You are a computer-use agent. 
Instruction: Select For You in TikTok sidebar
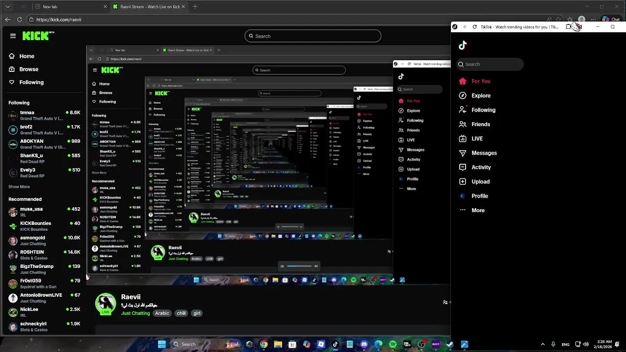click(475, 81)
